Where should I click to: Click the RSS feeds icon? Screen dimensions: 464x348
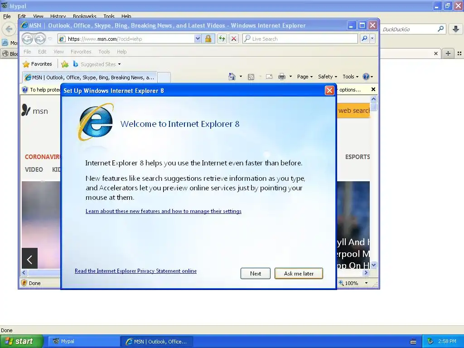click(x=251, y=77)
